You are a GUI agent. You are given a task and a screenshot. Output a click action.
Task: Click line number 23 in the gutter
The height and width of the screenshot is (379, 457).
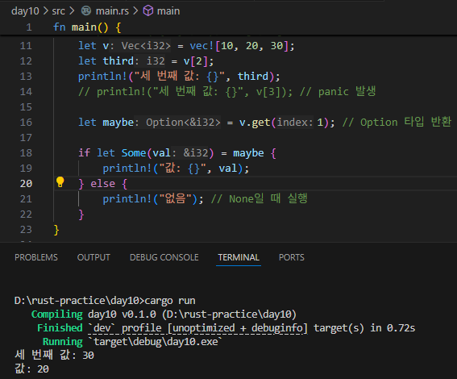(x=26, y=230)
